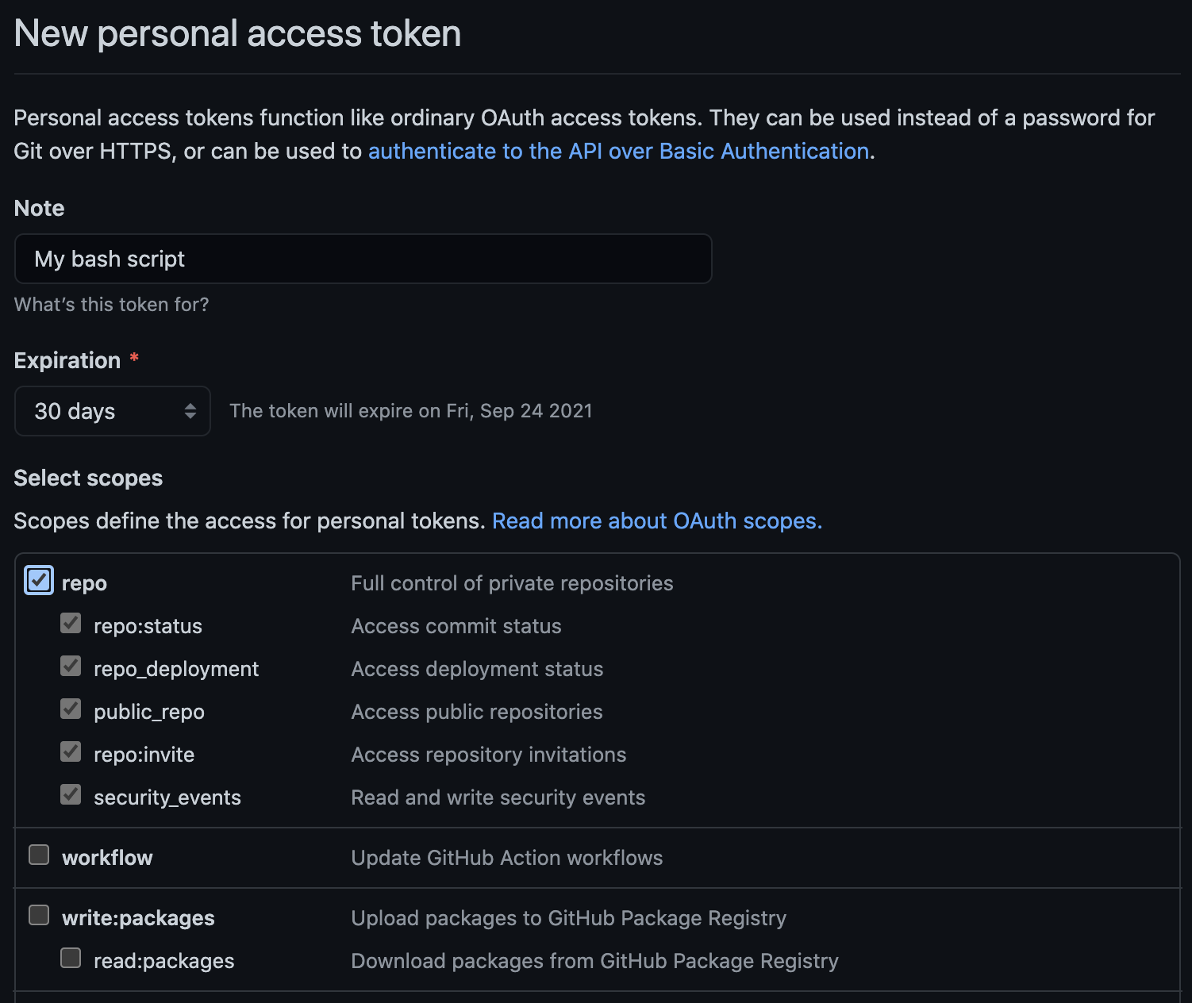Toggle the workflow scope checkbox
1192x1003 pixels.
coord(38,855)
